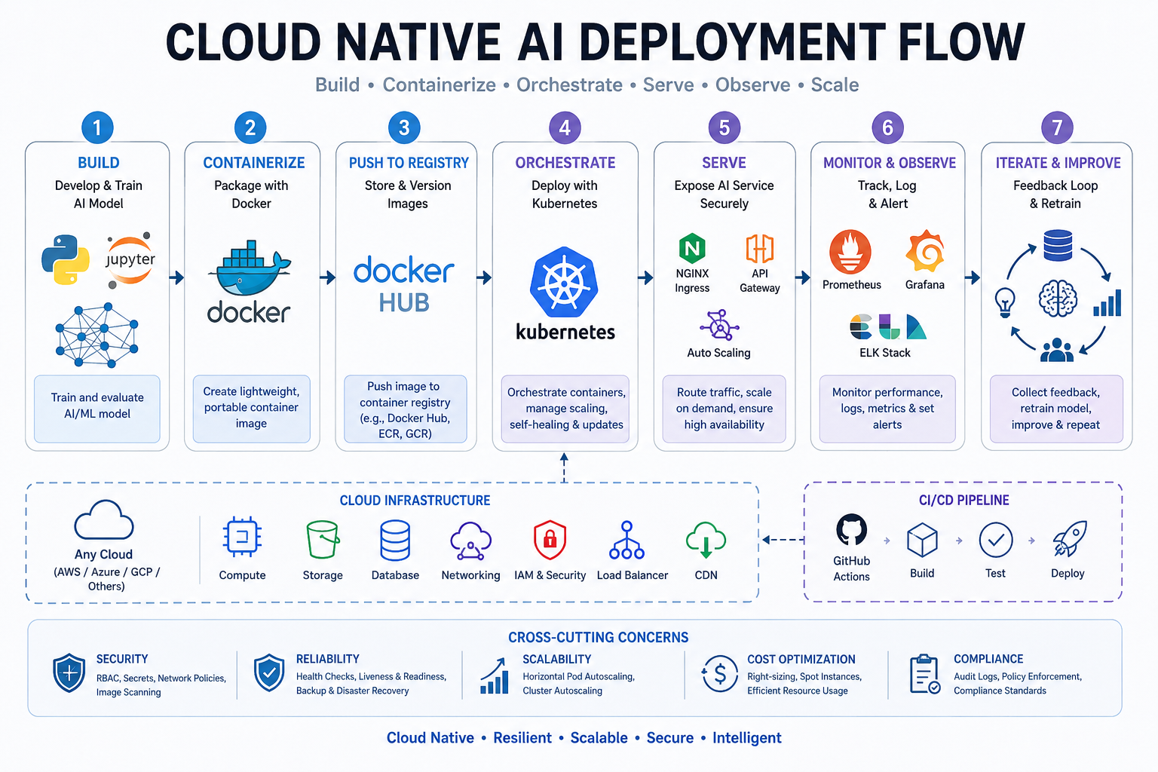Viewport: 1158px width, 772px height.
Task: Click the Auto Scaling icon
Action: coord(719,326)
